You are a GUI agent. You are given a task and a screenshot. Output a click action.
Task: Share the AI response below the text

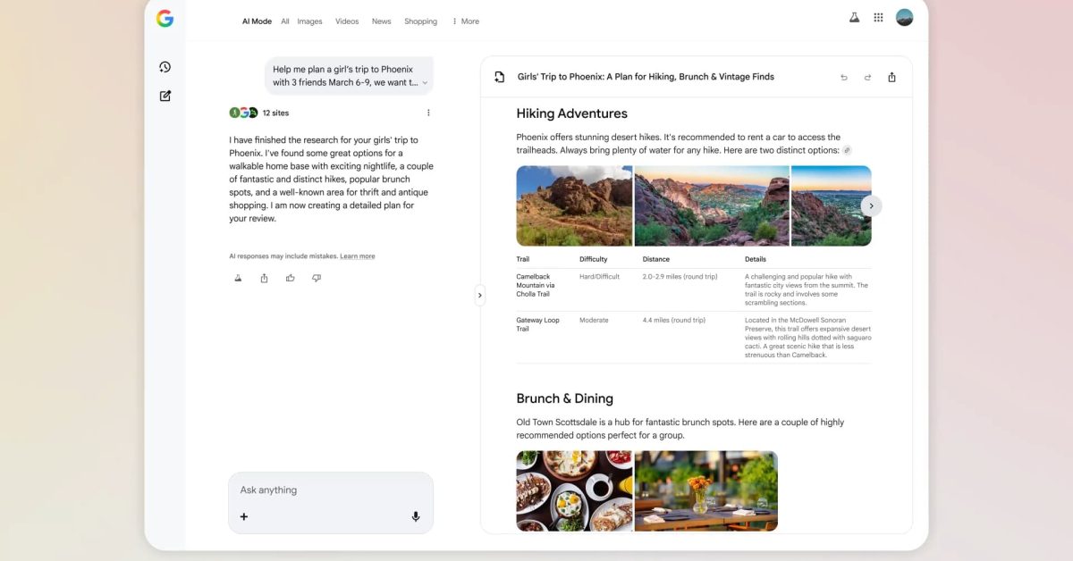[264, 278]
